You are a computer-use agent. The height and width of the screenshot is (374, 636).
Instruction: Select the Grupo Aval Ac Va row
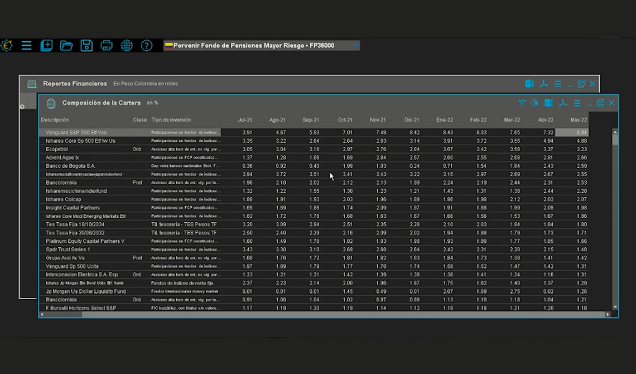(314, 258)
